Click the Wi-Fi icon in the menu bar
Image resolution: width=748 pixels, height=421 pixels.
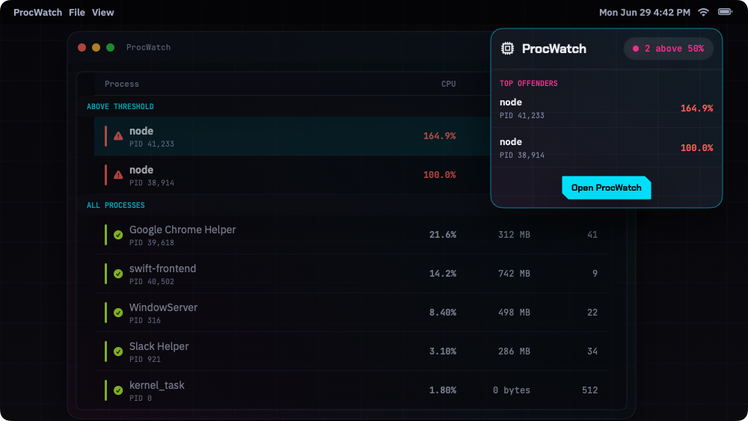click(x=703, y=13)
